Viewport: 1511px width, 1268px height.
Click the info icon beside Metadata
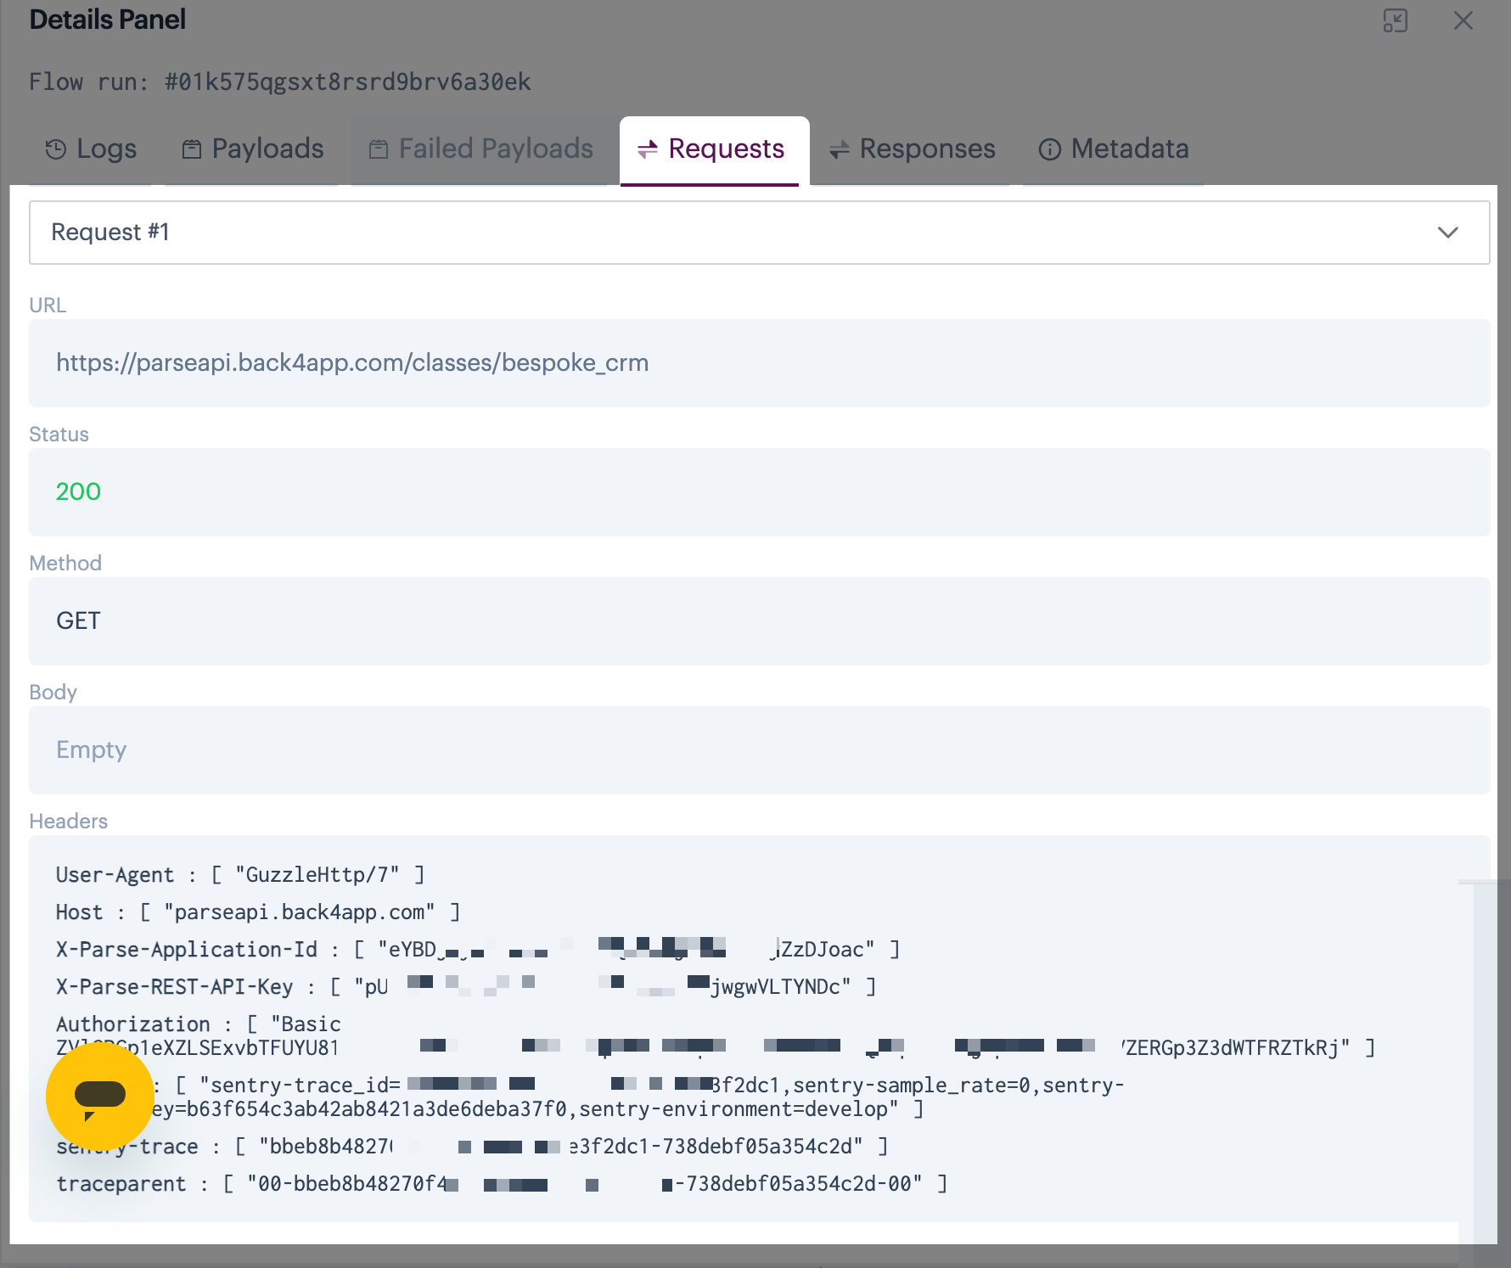click(1050, 149)
